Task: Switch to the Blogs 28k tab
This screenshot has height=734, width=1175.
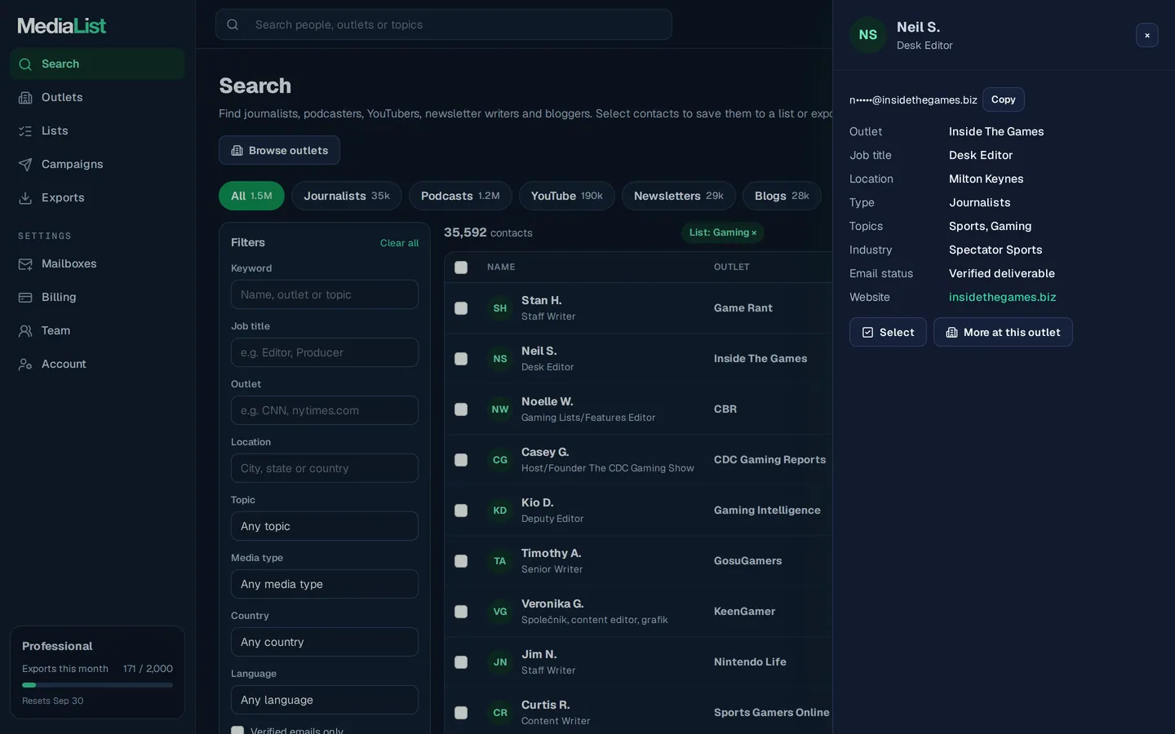Action: tap(782, 196)
